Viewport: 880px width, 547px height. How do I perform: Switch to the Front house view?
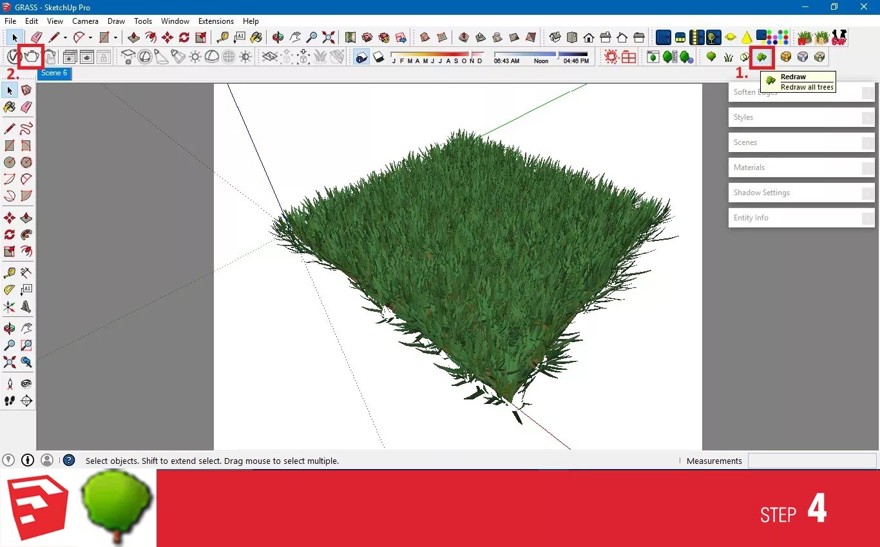(589, 37)
